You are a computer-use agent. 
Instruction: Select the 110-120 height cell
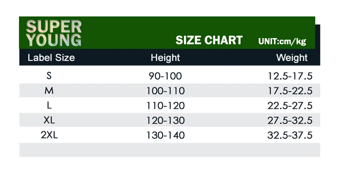point(165,106)
